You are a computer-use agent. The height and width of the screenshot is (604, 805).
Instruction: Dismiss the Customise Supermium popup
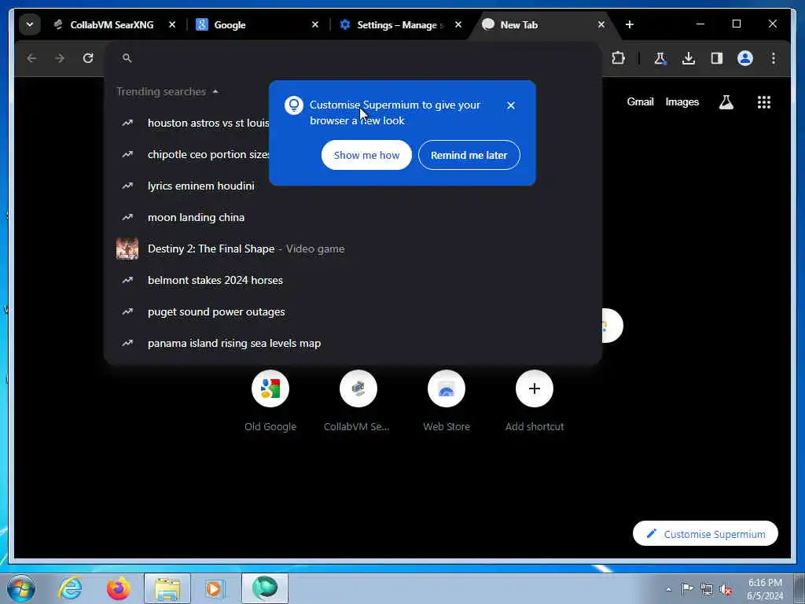(x=511, y=105)
